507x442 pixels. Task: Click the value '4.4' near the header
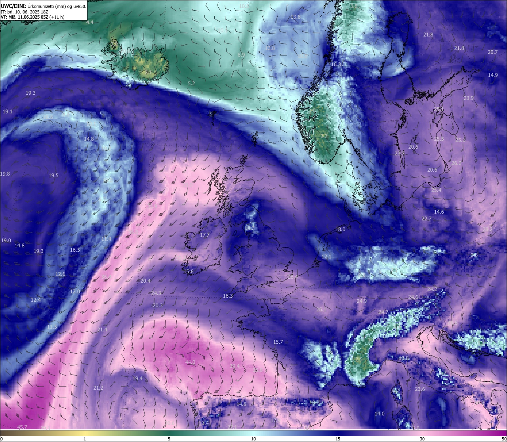point(90,23)
